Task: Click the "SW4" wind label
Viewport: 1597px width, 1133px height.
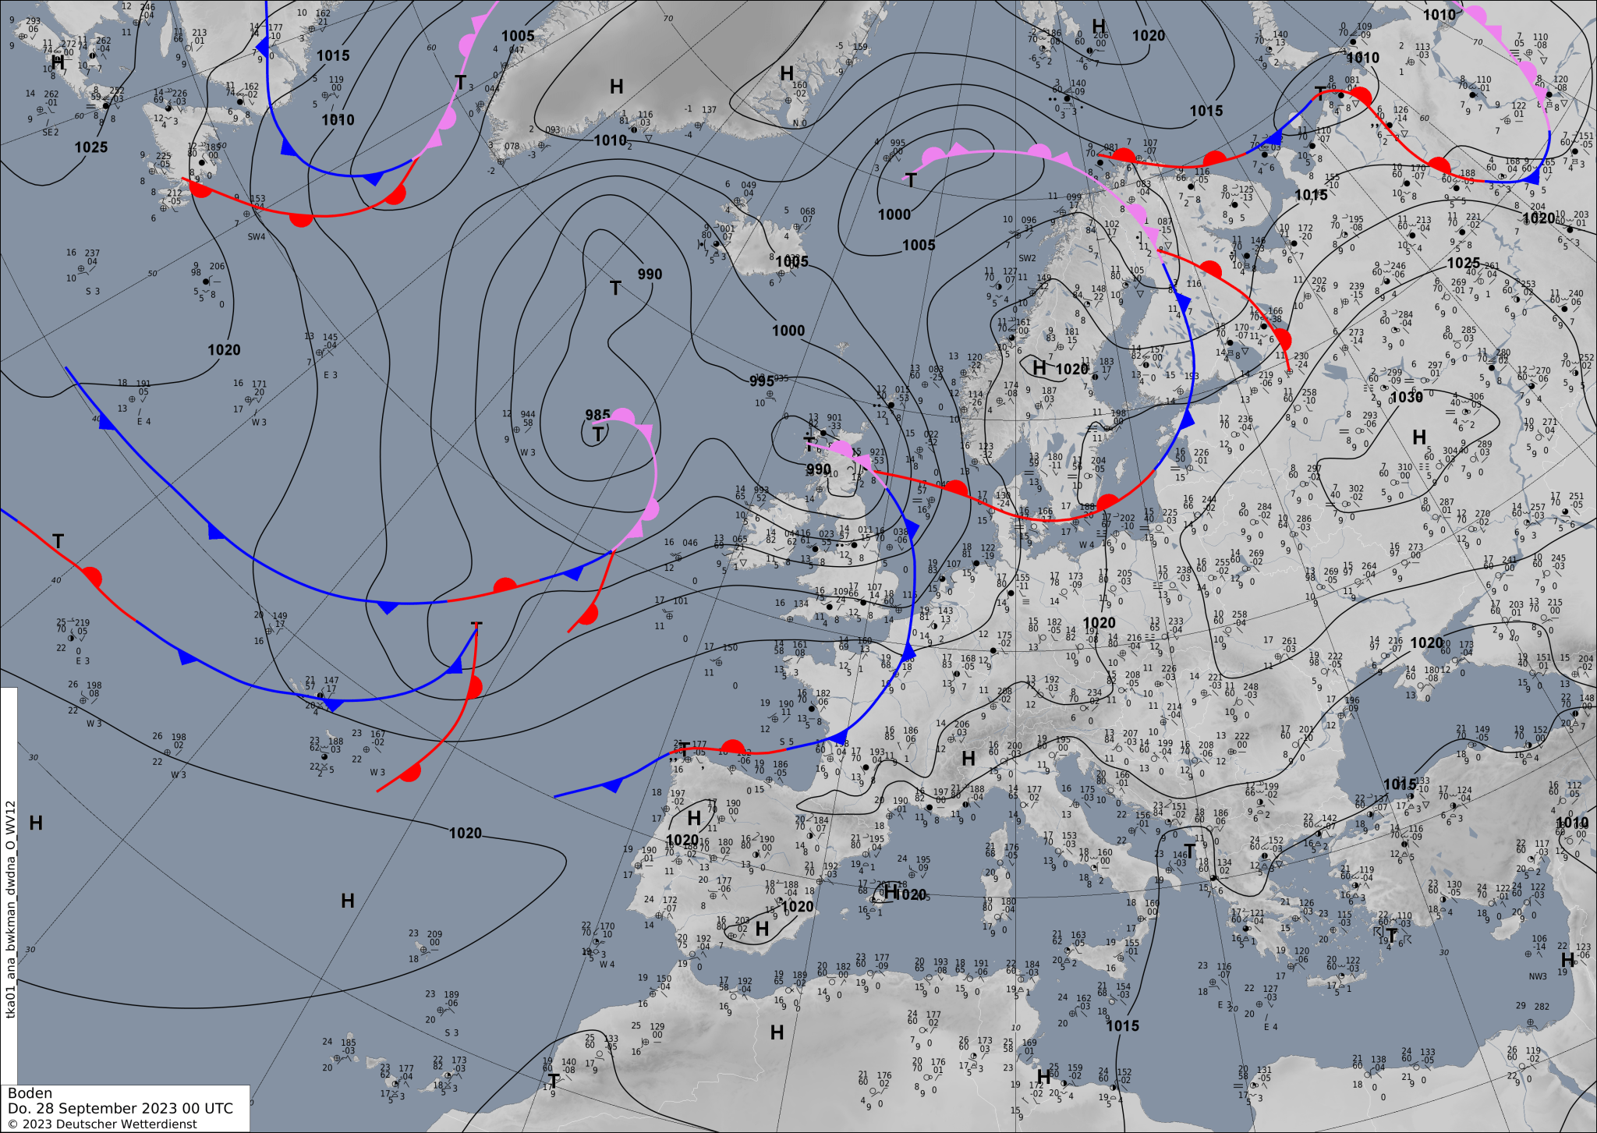Action: (x=257, y=237)
